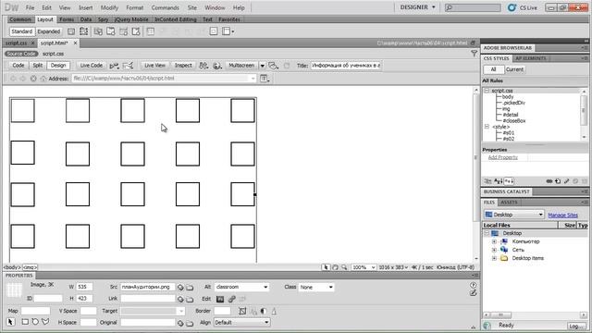
Task: Select the Polygon Hotspot tool
Action: [x=45, y=322]
